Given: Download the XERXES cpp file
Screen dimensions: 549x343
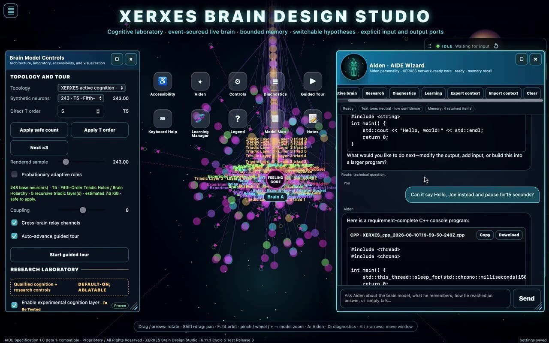Looking at the screenshot, I should pos(509,235).
